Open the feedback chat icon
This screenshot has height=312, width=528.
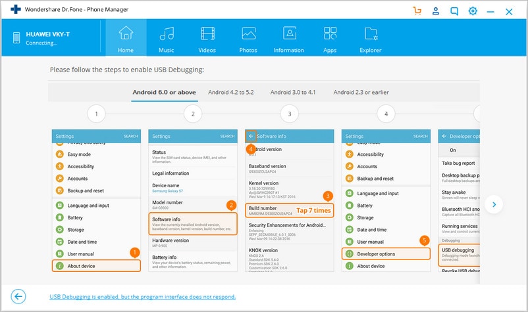pyautogui.click(x=454, y=11)
